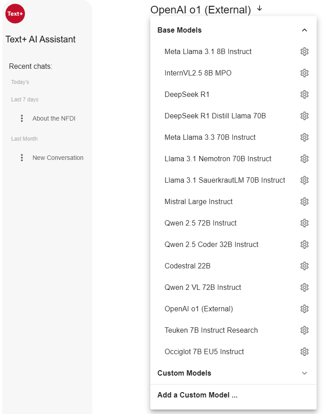The height and width of the screenshot is (414, 326).
Task: Click the Text+ red logo icon
Action: [x=15, y=13]
